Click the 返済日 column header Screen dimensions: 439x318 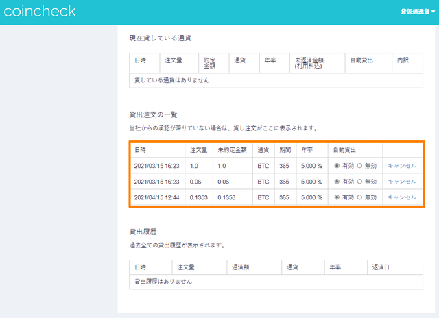[381, 267]
